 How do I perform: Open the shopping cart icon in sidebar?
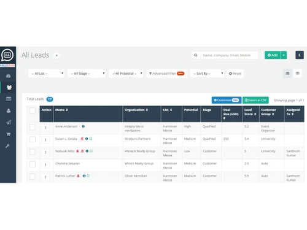coord(9,134)
